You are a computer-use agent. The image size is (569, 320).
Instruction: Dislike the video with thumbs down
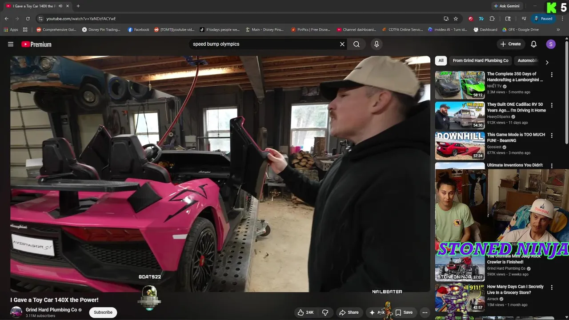pos(325,312)
